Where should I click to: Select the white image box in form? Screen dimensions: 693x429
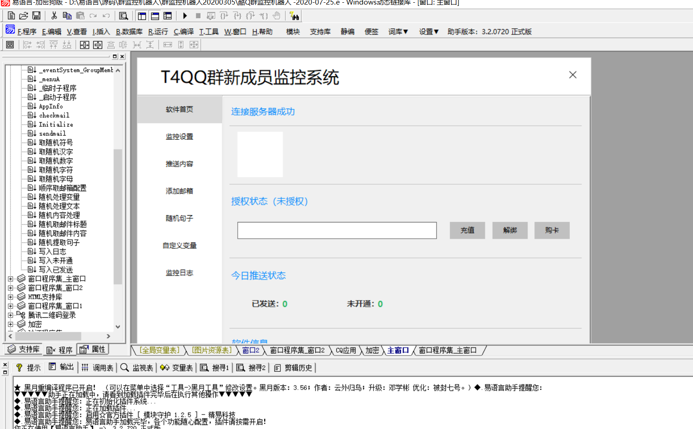(260, 154)
